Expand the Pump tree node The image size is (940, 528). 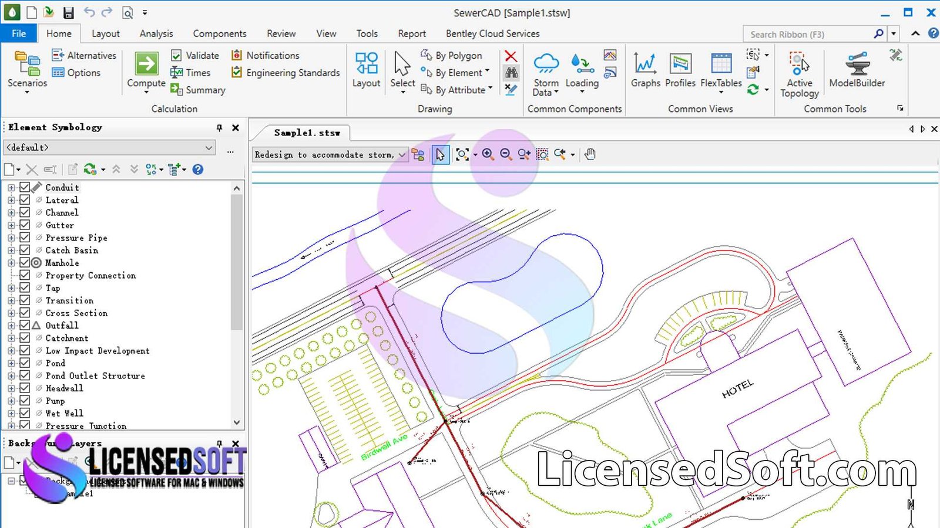pyautogui.click(x=11, y=401)
